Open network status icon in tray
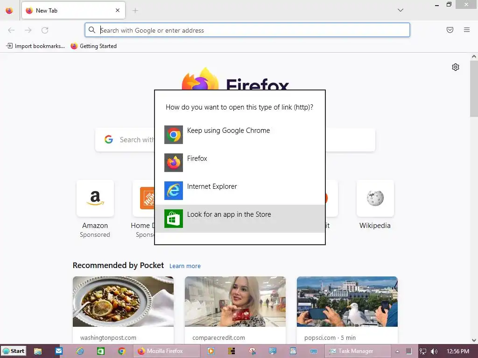Image resolution: width=478 pixels, height=358 pixels. [x=423, y=351]
